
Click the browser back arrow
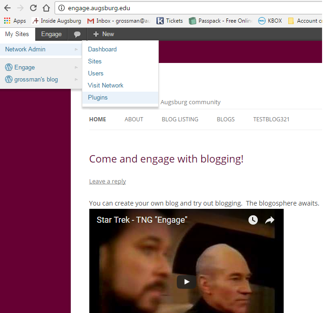click(7, 8)
